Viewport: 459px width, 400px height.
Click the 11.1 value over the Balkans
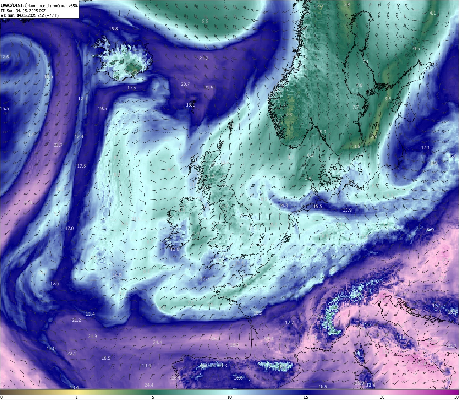(436, 305)
